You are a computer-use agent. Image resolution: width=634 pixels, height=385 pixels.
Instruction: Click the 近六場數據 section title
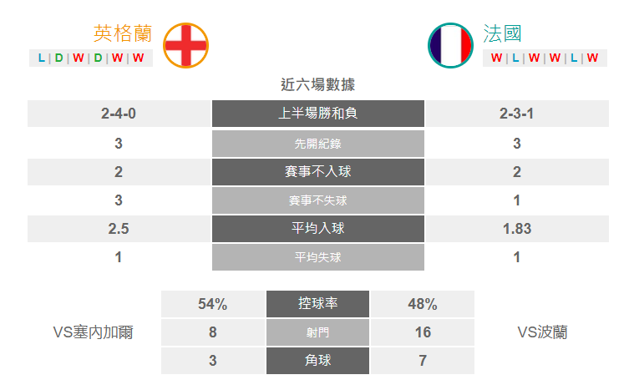(317, 84)
